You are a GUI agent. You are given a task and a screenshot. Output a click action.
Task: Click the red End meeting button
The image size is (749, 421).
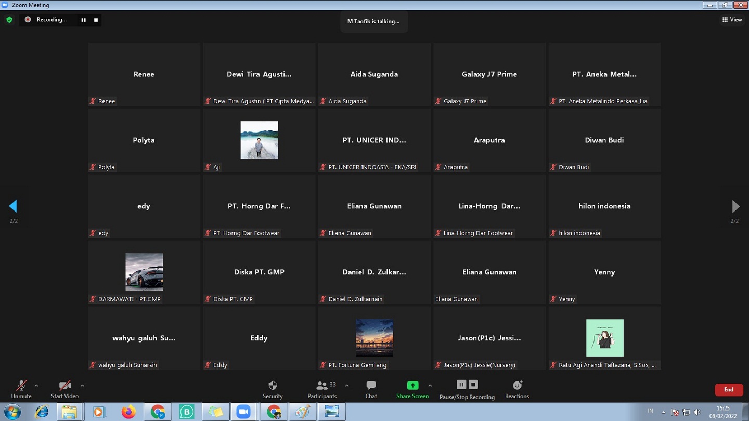(728, 390)
